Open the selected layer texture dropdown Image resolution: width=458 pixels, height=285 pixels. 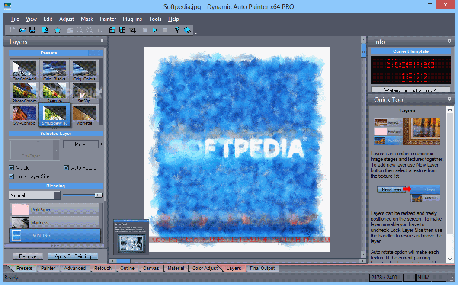click(56, 150)
